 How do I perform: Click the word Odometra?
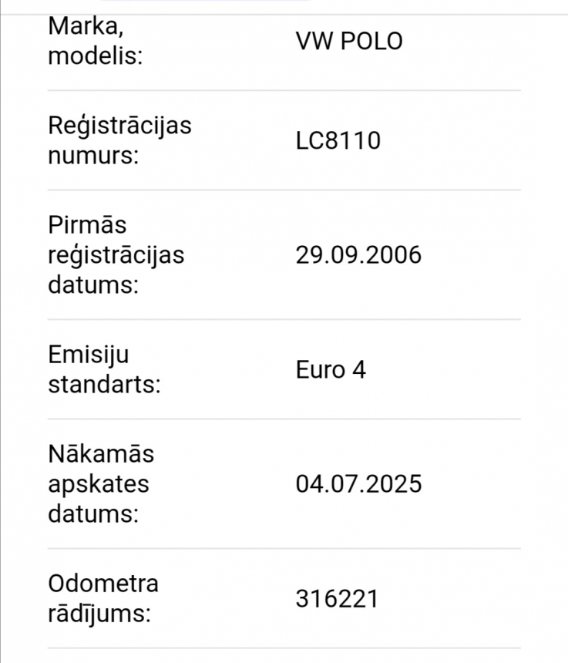103,584
